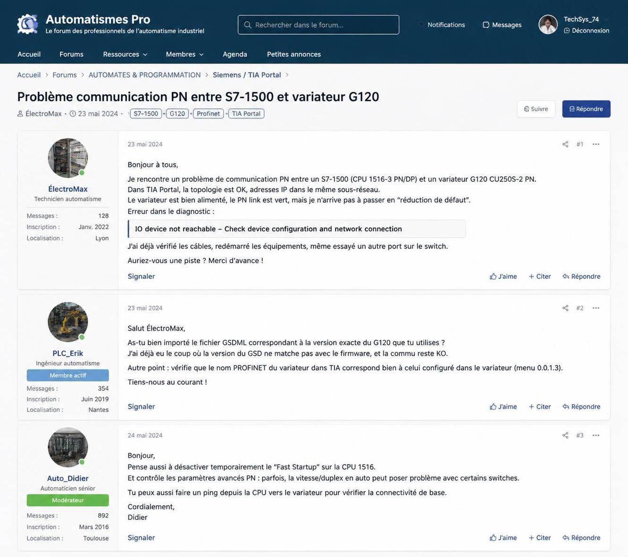Click post #3 date 24 mai 2024
Screen dimensions: 628x557
pyautogui.click(x=145, y=435)
